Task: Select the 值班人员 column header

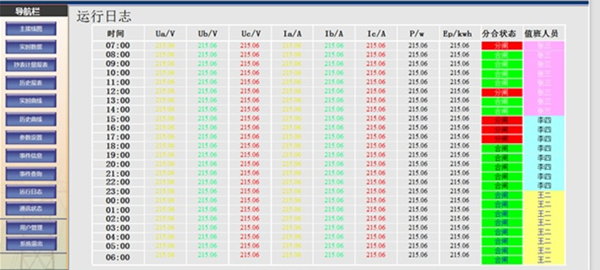Action: coord(544,33)
